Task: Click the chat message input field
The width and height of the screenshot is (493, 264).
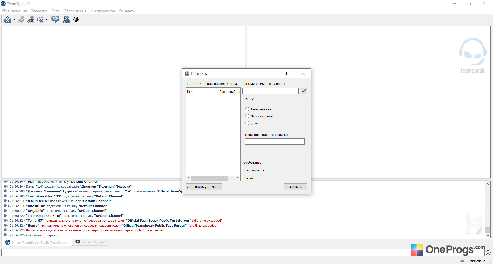Action: tap(243, 253)
